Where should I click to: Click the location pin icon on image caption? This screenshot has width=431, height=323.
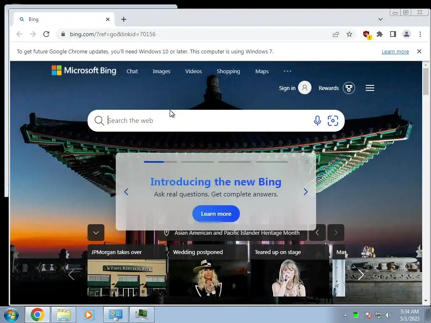pyautogui.click(x=166, y=233)
